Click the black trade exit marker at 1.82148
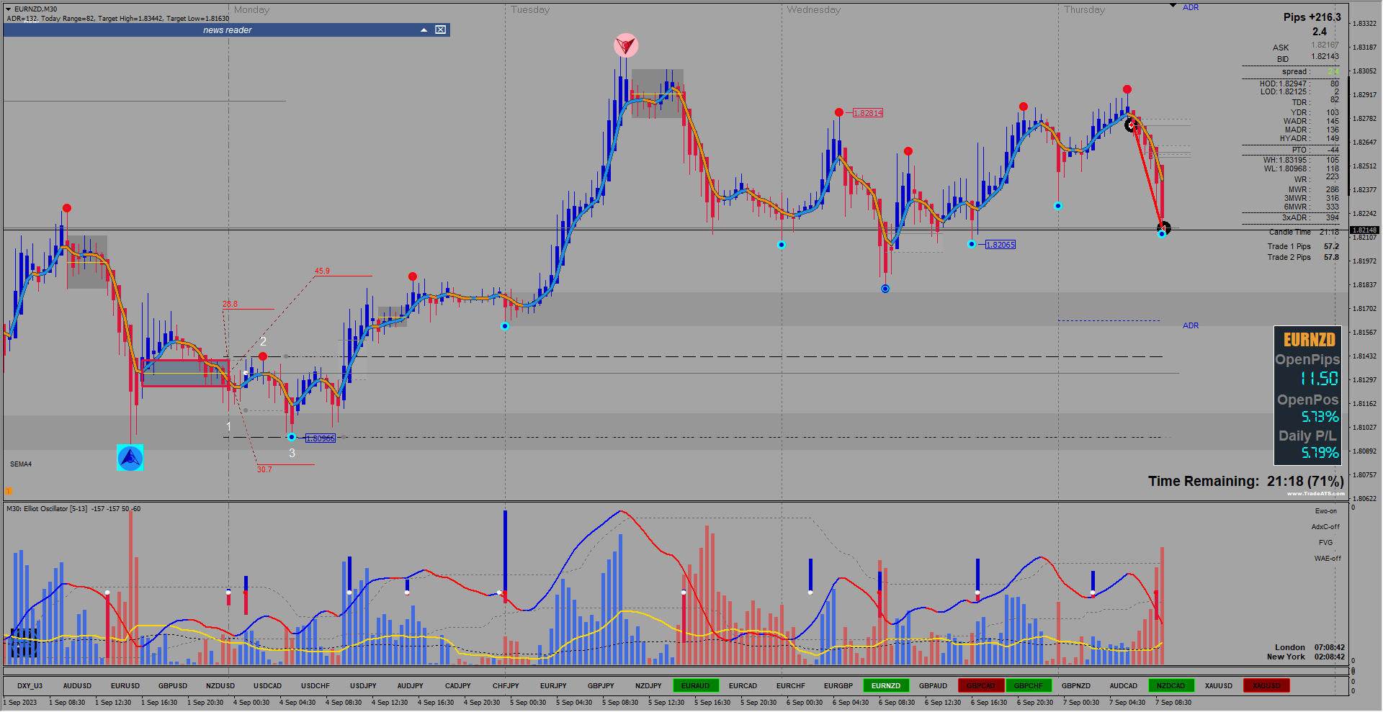 pos(1163,228)
